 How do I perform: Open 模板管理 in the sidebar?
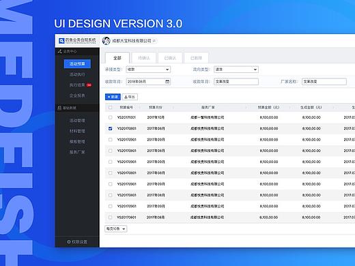tap(77, 142)
